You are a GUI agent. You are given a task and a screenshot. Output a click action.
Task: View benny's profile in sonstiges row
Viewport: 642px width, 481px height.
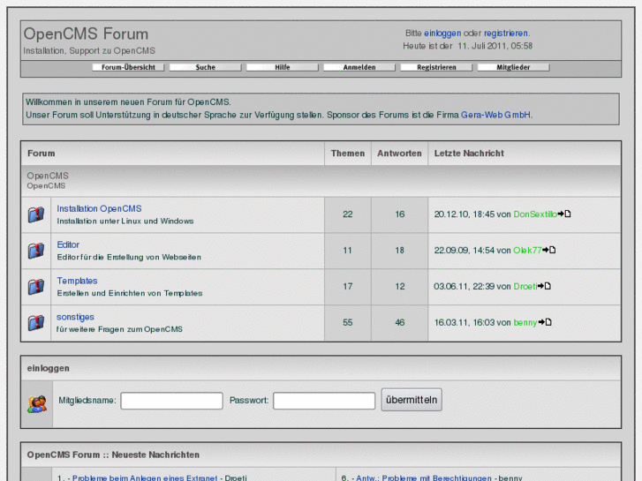[x=525, y=322]
